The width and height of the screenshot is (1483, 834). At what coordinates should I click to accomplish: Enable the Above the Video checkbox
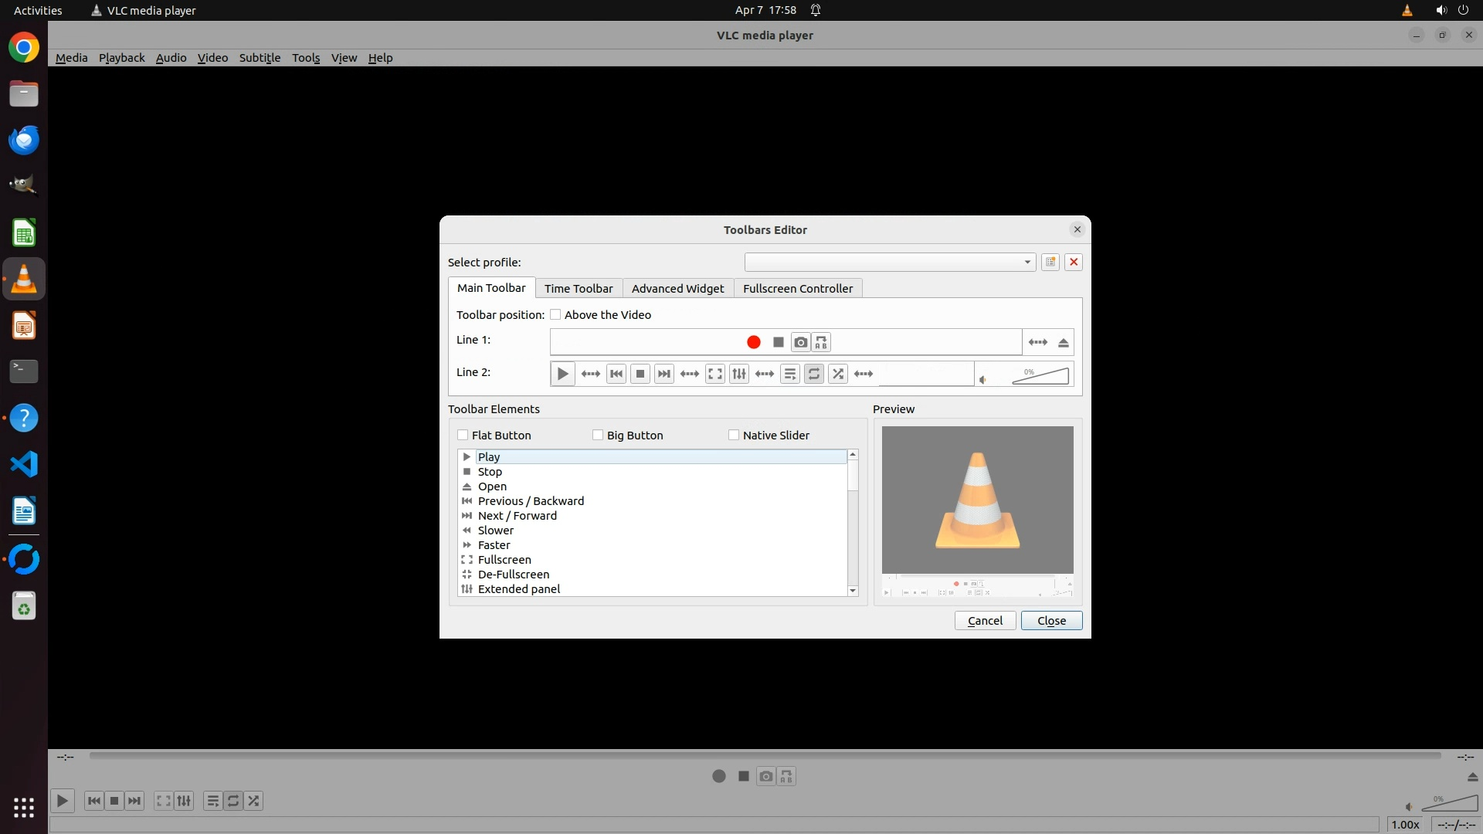[555, 314]
